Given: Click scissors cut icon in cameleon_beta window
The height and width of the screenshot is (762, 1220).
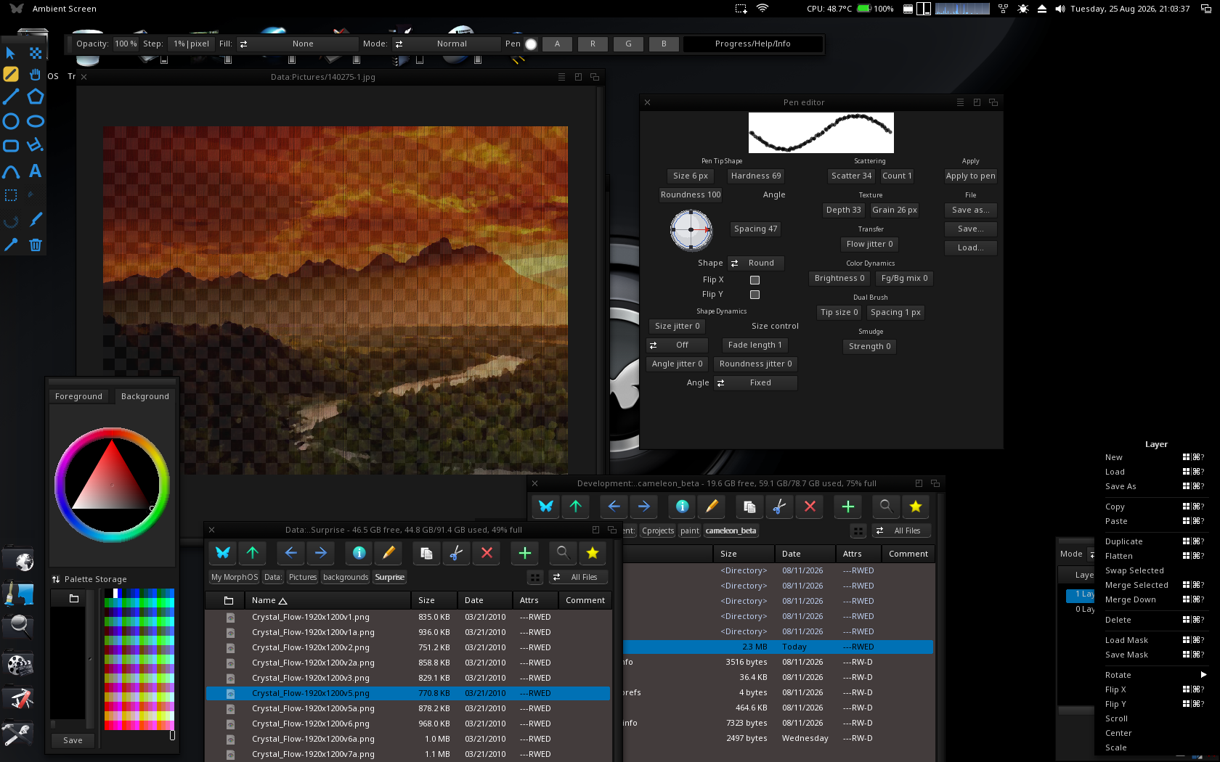Looking at the screenshot, I should [x=779, y=507].
